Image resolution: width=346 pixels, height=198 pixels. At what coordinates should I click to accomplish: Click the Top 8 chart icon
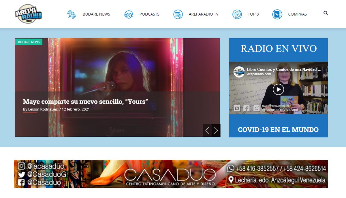click(237, 14)
